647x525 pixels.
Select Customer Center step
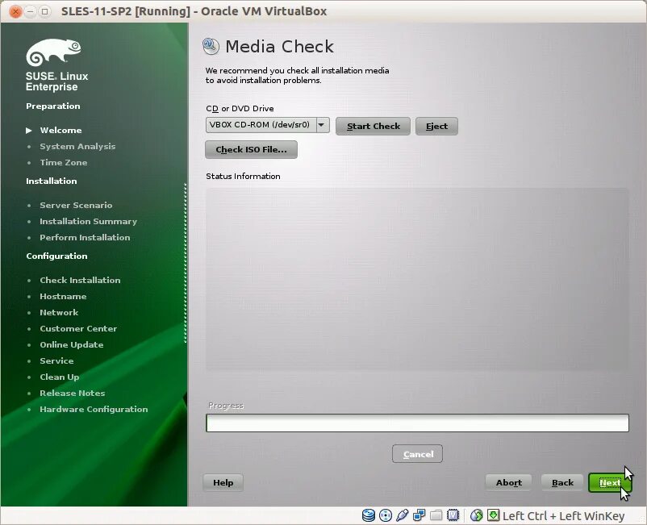pos(78,329)
